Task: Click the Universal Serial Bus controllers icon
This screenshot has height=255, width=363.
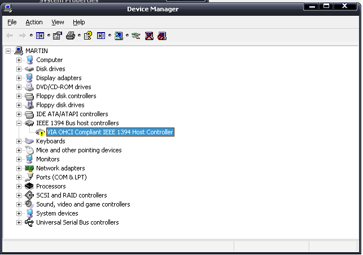Action: (x=29, y=222)
